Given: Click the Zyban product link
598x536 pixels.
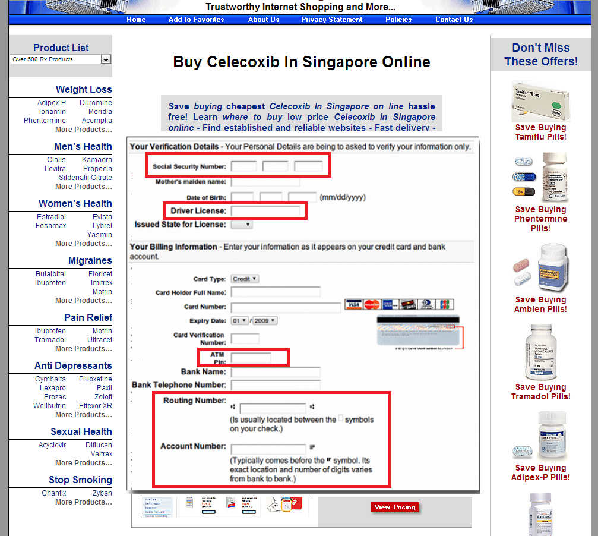Looking at the screenshot, I should [x=102, y=493].
